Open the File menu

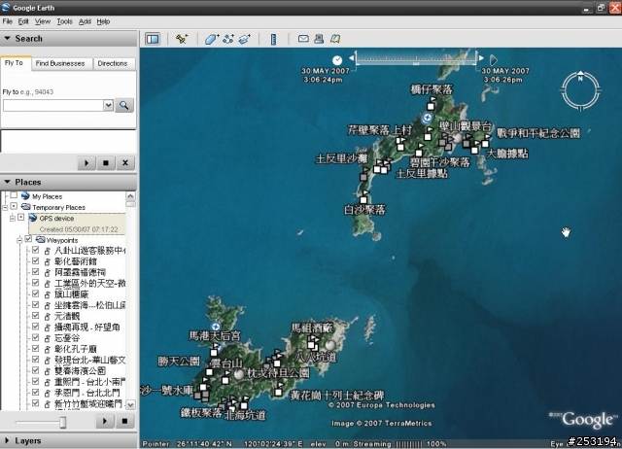[x=8, y=21]
